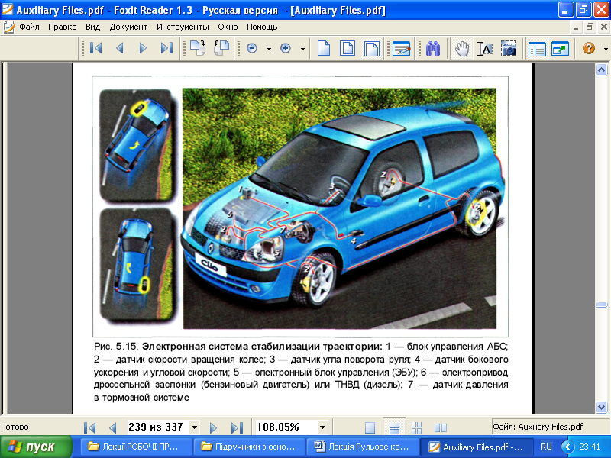Go to last page in toolbar

point(166,48)
